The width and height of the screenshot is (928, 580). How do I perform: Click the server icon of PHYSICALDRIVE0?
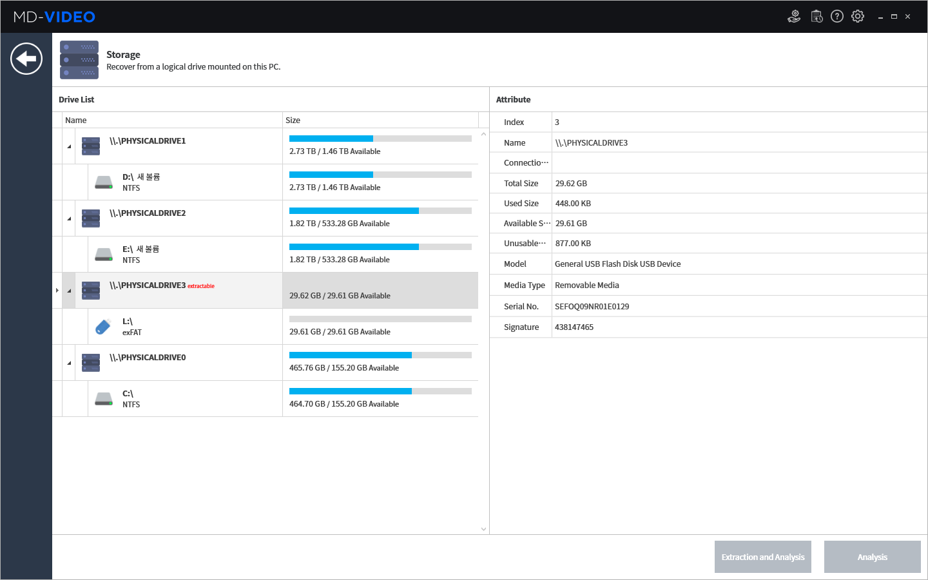tap(91, 363)
